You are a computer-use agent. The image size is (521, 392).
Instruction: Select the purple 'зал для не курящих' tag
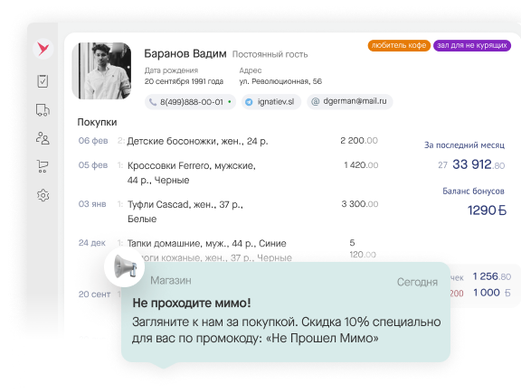click(x=472, y=45)
